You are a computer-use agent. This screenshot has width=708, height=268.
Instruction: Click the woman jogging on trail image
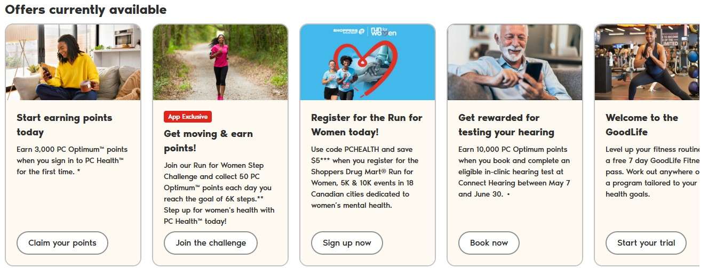click(220, 62)
